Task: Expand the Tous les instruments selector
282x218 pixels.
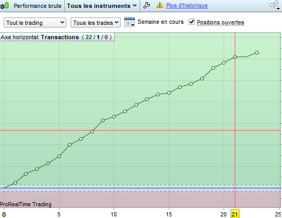Action: [x=102, y=6]
